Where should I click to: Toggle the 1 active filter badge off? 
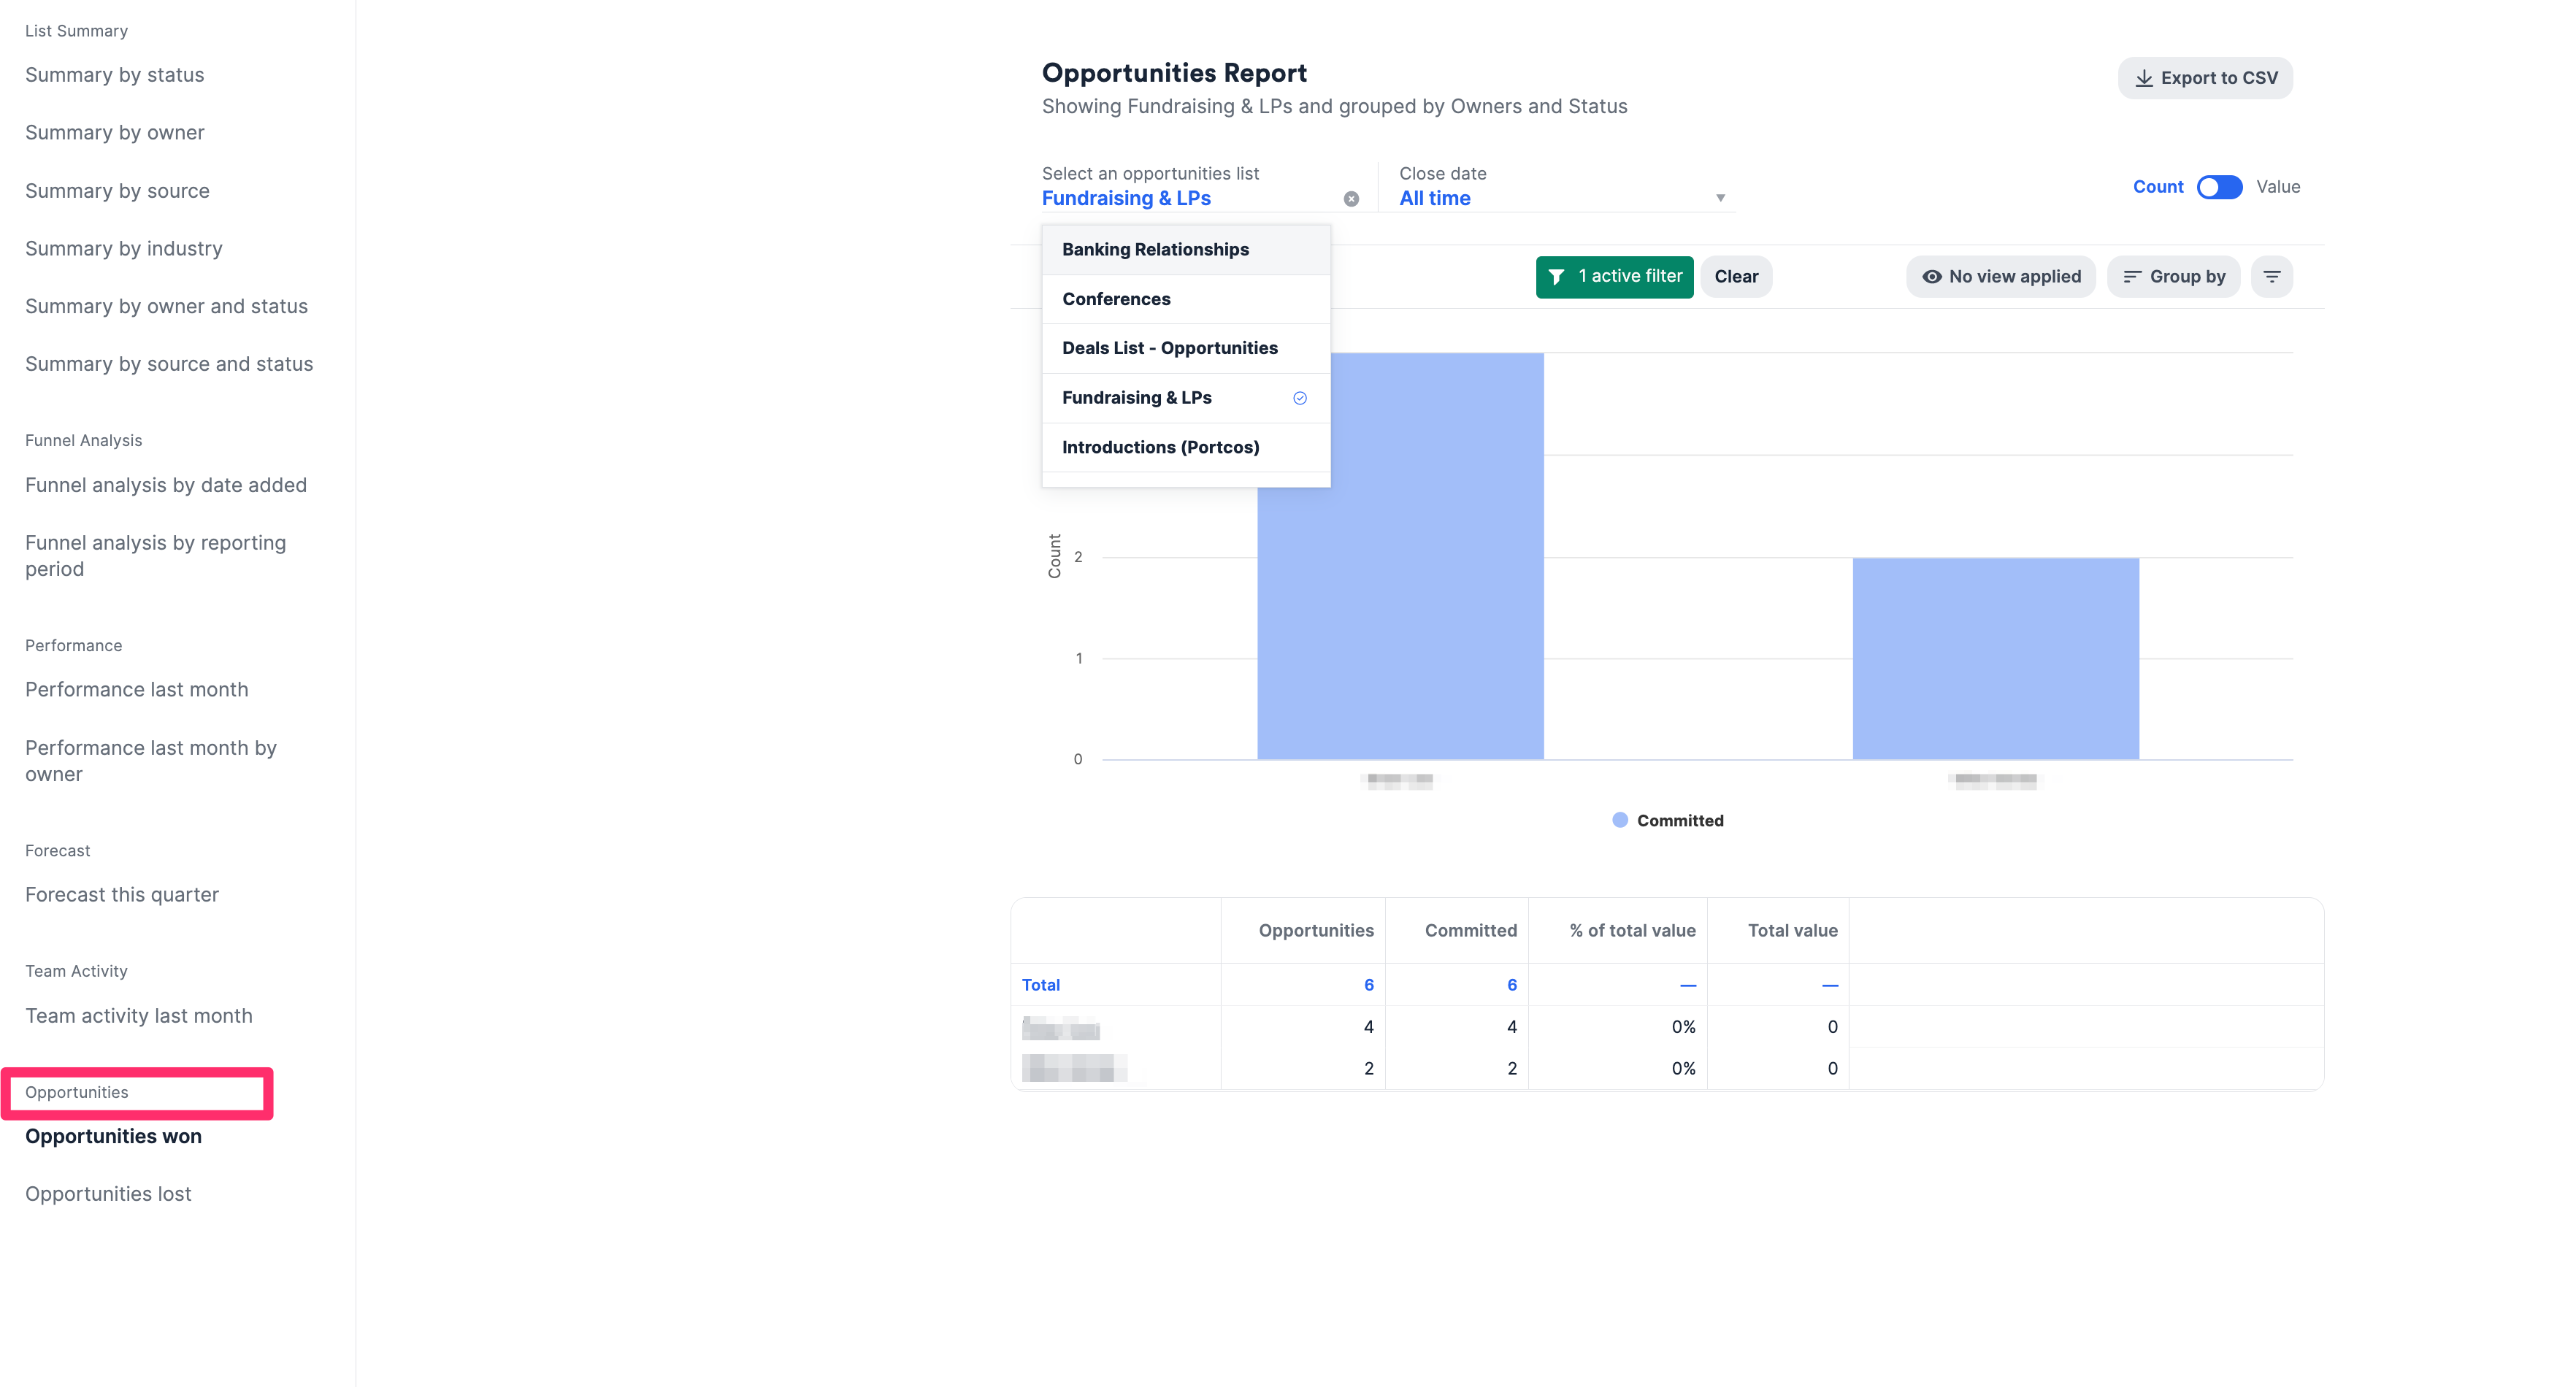point(1614,276)
